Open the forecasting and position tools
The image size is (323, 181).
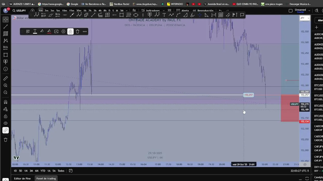click(6, 48)
